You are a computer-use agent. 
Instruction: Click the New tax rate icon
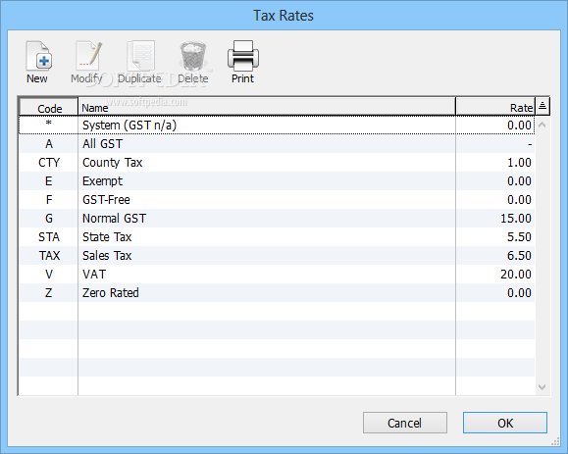(39, 56)
